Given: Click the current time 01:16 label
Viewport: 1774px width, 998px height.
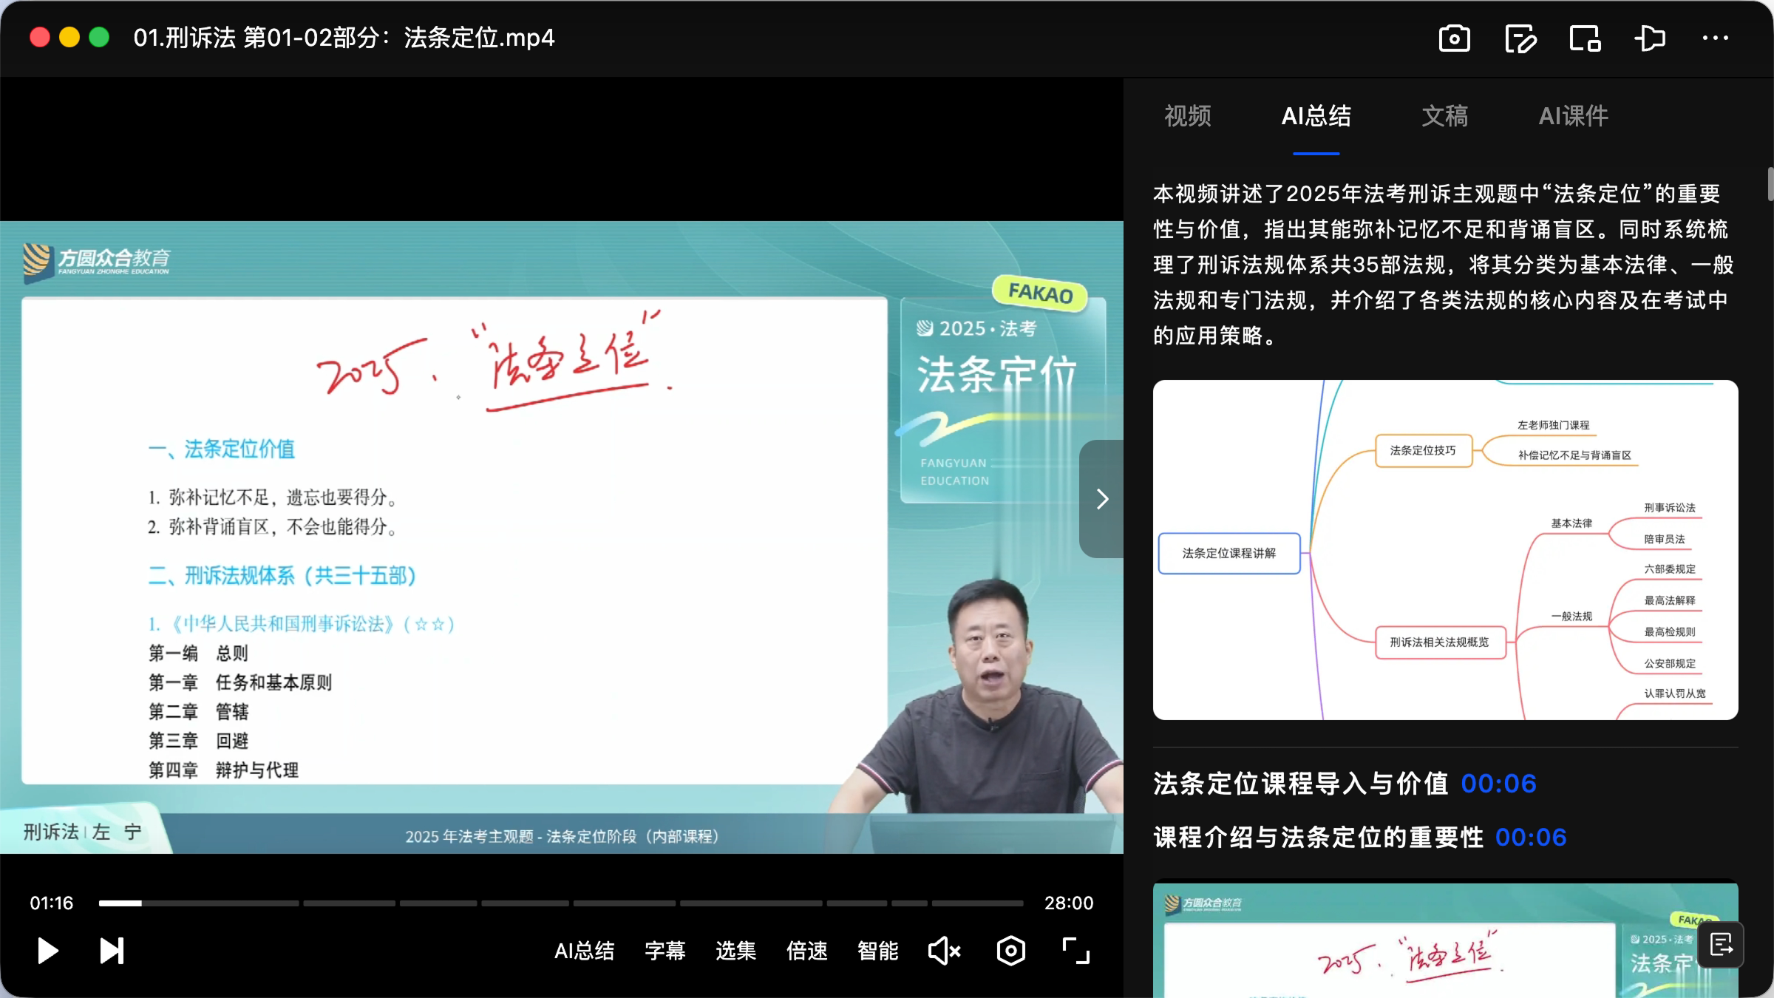Looking at the screenshot, I should (52, 903).
